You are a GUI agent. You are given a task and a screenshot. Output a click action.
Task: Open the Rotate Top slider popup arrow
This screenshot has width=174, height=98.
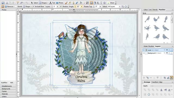pos(100,7)
